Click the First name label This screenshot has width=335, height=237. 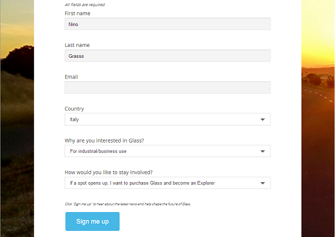pos(77,13)
